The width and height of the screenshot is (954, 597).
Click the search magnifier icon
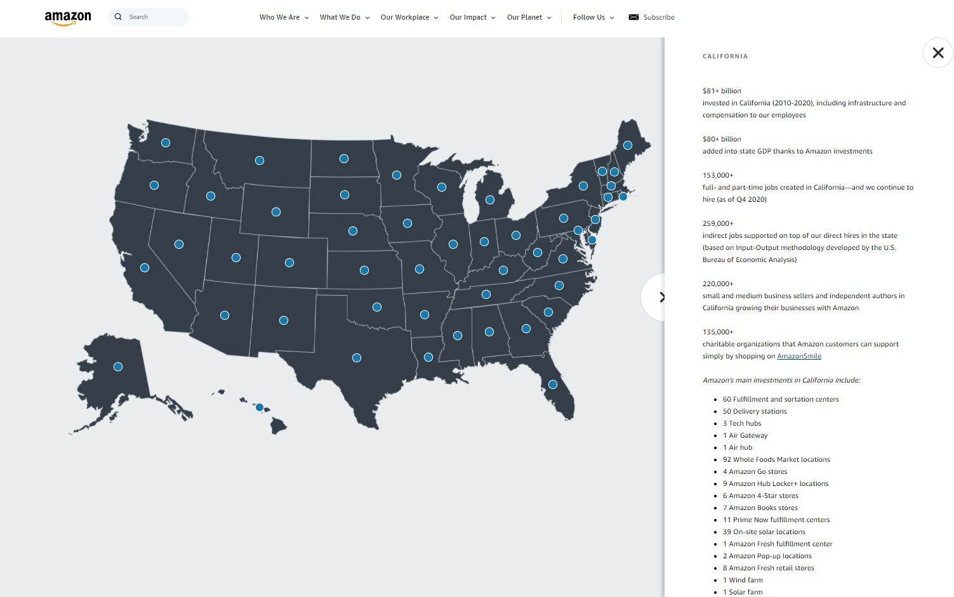click(x=118, y=17)
